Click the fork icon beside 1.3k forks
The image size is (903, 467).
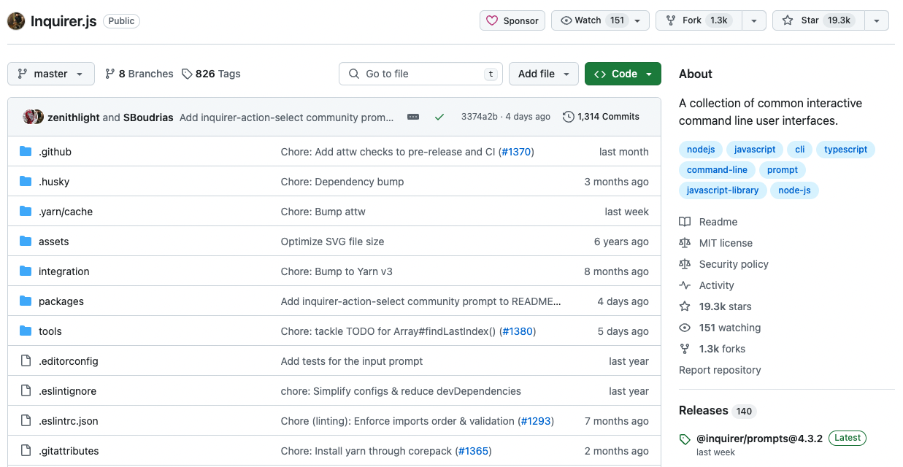(685, 349)
